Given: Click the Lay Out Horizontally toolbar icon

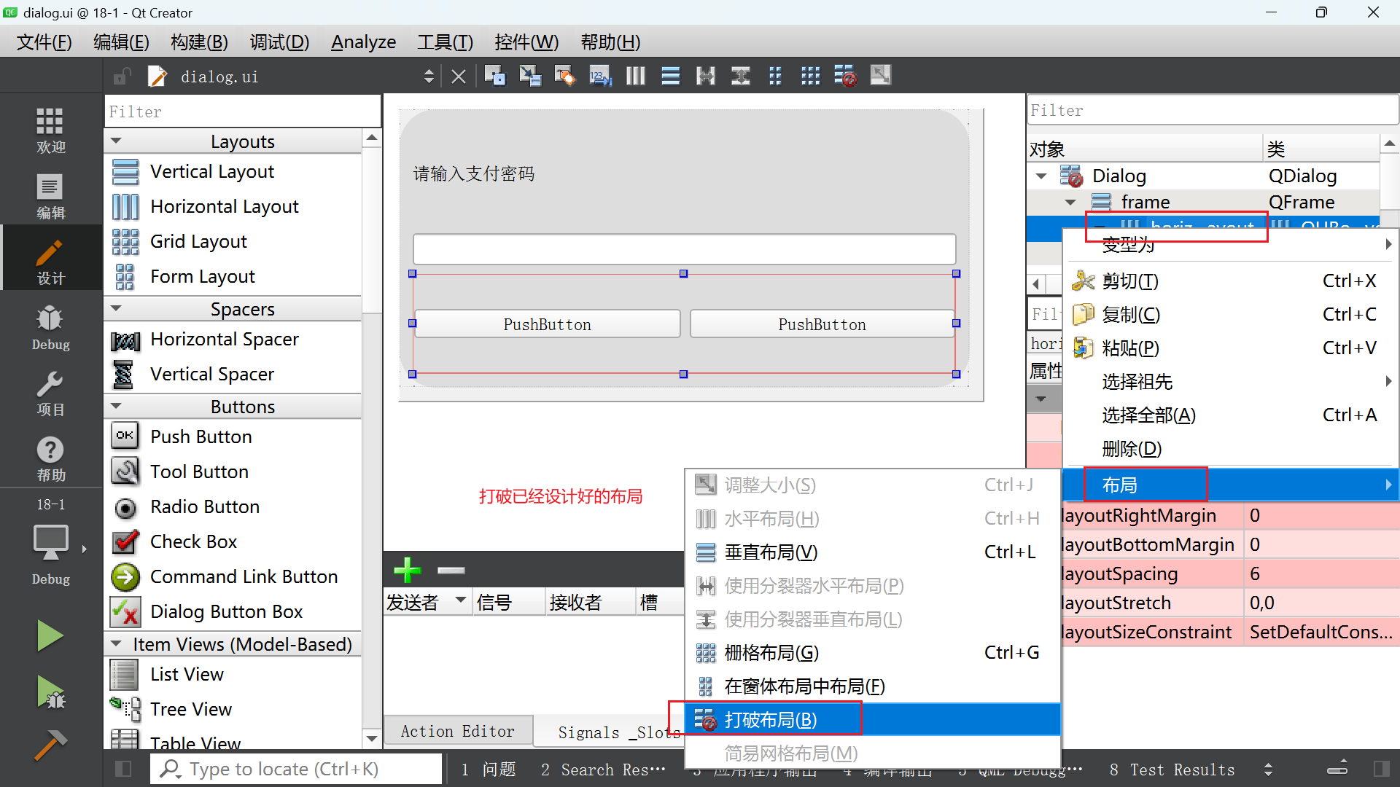Looking at the screenshot, I should [x=635, y=75].
